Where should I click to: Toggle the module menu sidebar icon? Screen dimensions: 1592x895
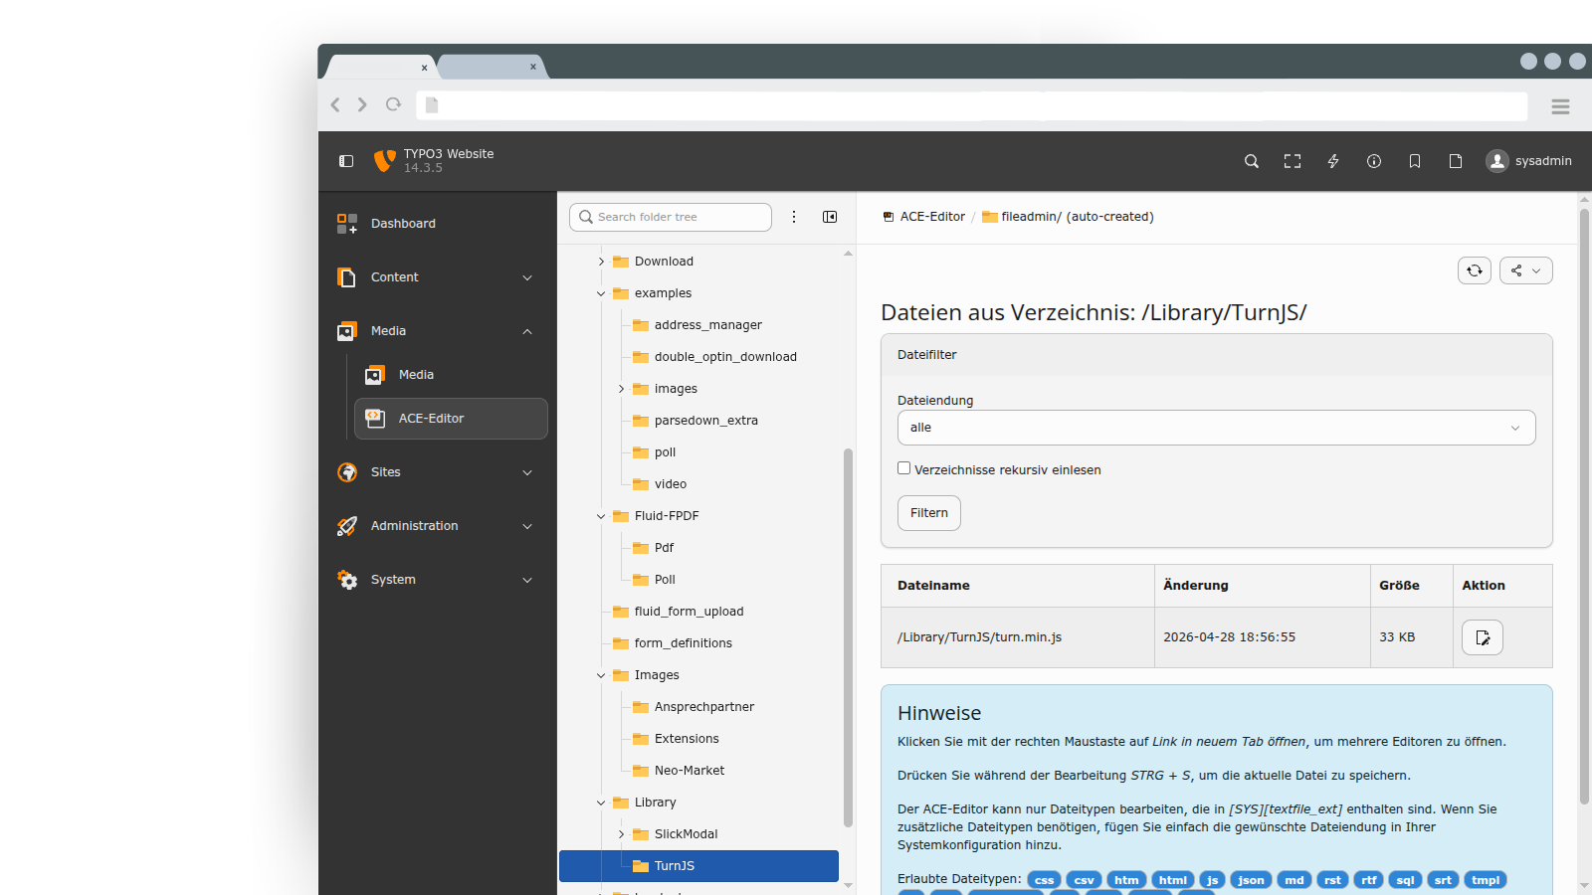(x=346, y=161)
